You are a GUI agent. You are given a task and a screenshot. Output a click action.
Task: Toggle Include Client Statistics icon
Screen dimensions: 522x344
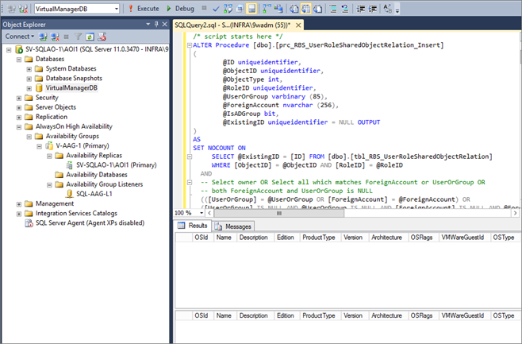[278, 9]
